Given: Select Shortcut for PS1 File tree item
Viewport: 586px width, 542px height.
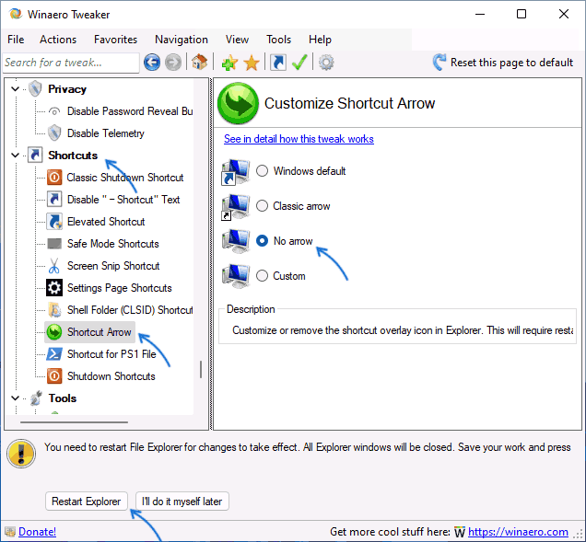Looking at the screenshot, I should pyautogui.click(x=111, y=354).
